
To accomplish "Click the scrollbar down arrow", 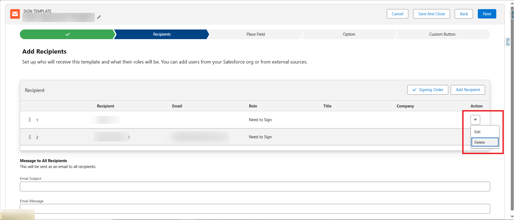I will (512, 217).
